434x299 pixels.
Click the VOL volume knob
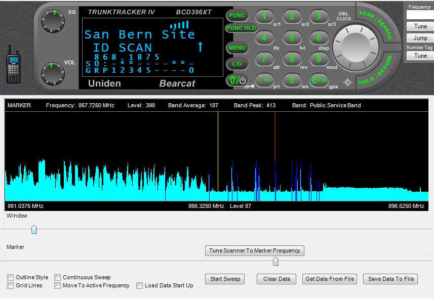53,73
